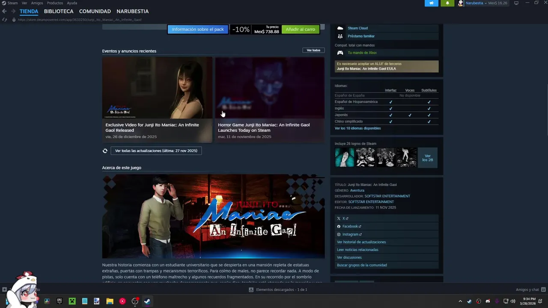This screenshot has width=548, height=308.
Task: Click the page reload icon beside the URL
Action: pyautogui.click(x=4, y=20)
